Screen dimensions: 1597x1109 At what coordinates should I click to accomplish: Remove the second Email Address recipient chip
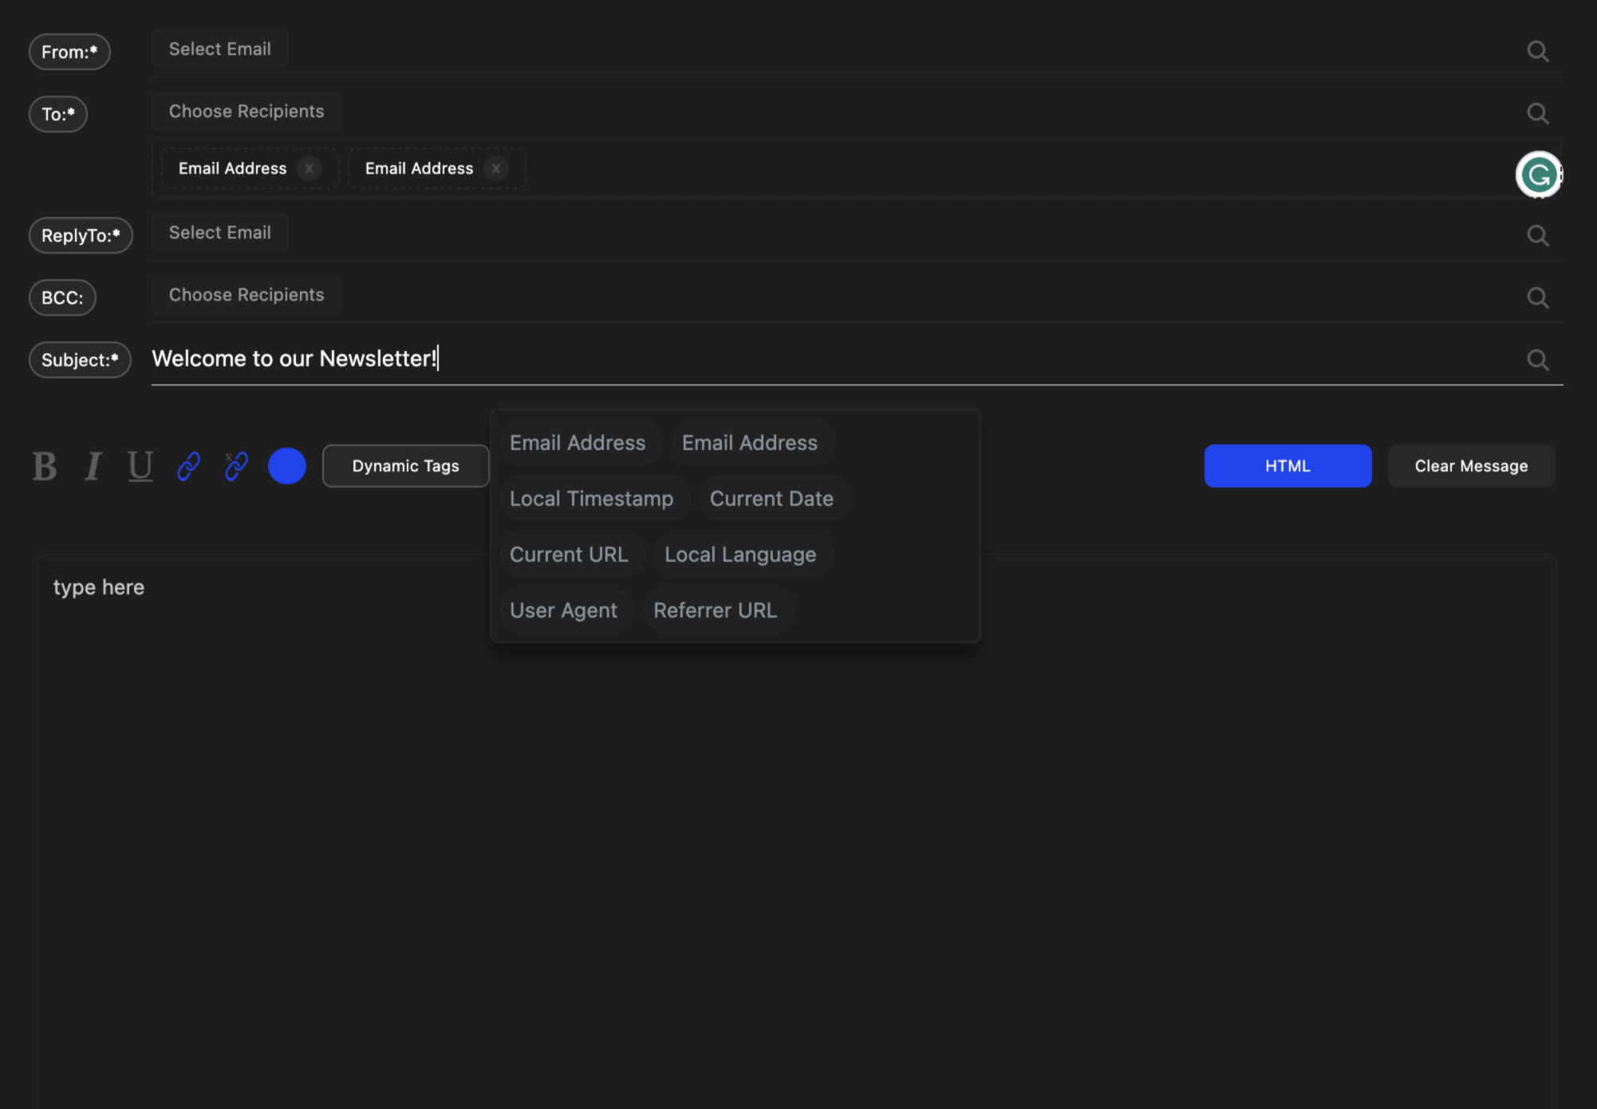[x=495, y=168]
